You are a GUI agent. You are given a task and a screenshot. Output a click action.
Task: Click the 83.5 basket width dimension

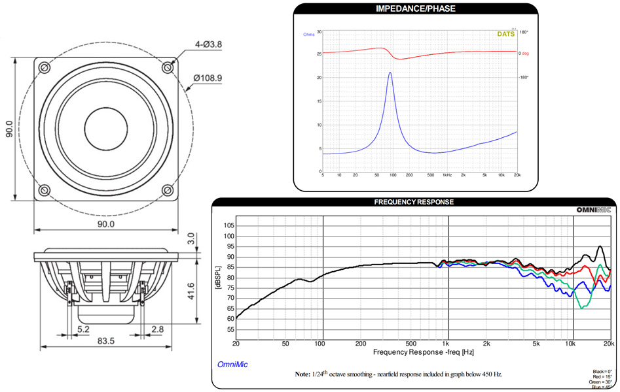[105, 341]
